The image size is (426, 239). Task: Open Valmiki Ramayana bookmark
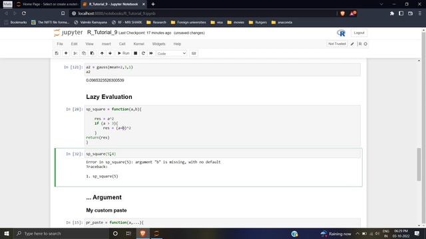pos(91,23)
